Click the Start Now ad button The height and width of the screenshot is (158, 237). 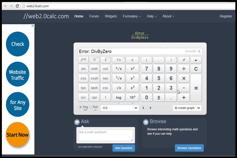(18, 135)
